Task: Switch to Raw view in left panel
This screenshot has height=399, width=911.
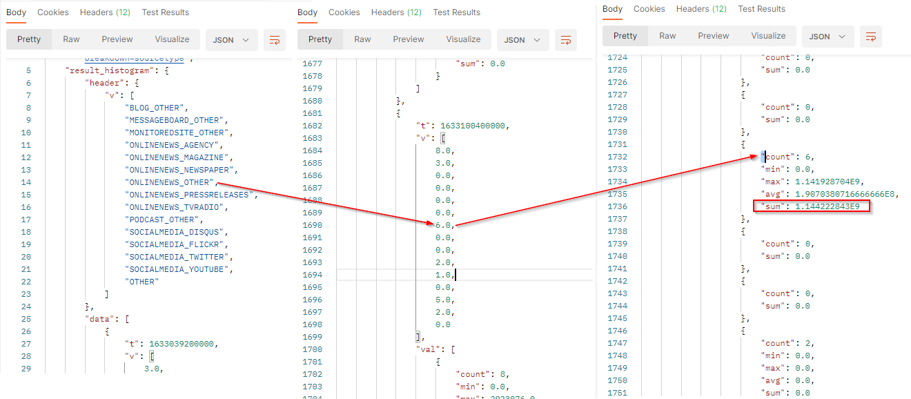Action: click(x=71, y=39)
